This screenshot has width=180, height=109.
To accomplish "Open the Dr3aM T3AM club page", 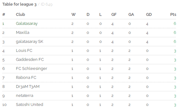I will tap(28, 86).
